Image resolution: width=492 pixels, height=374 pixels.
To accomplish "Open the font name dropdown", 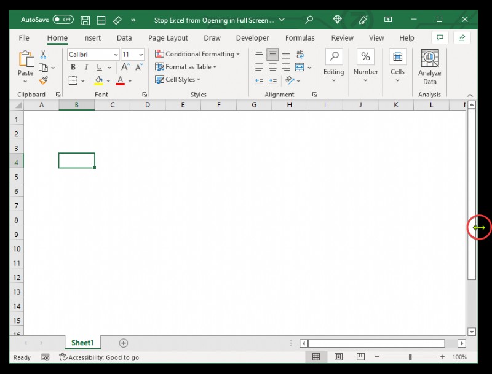I will coord(114,54).
